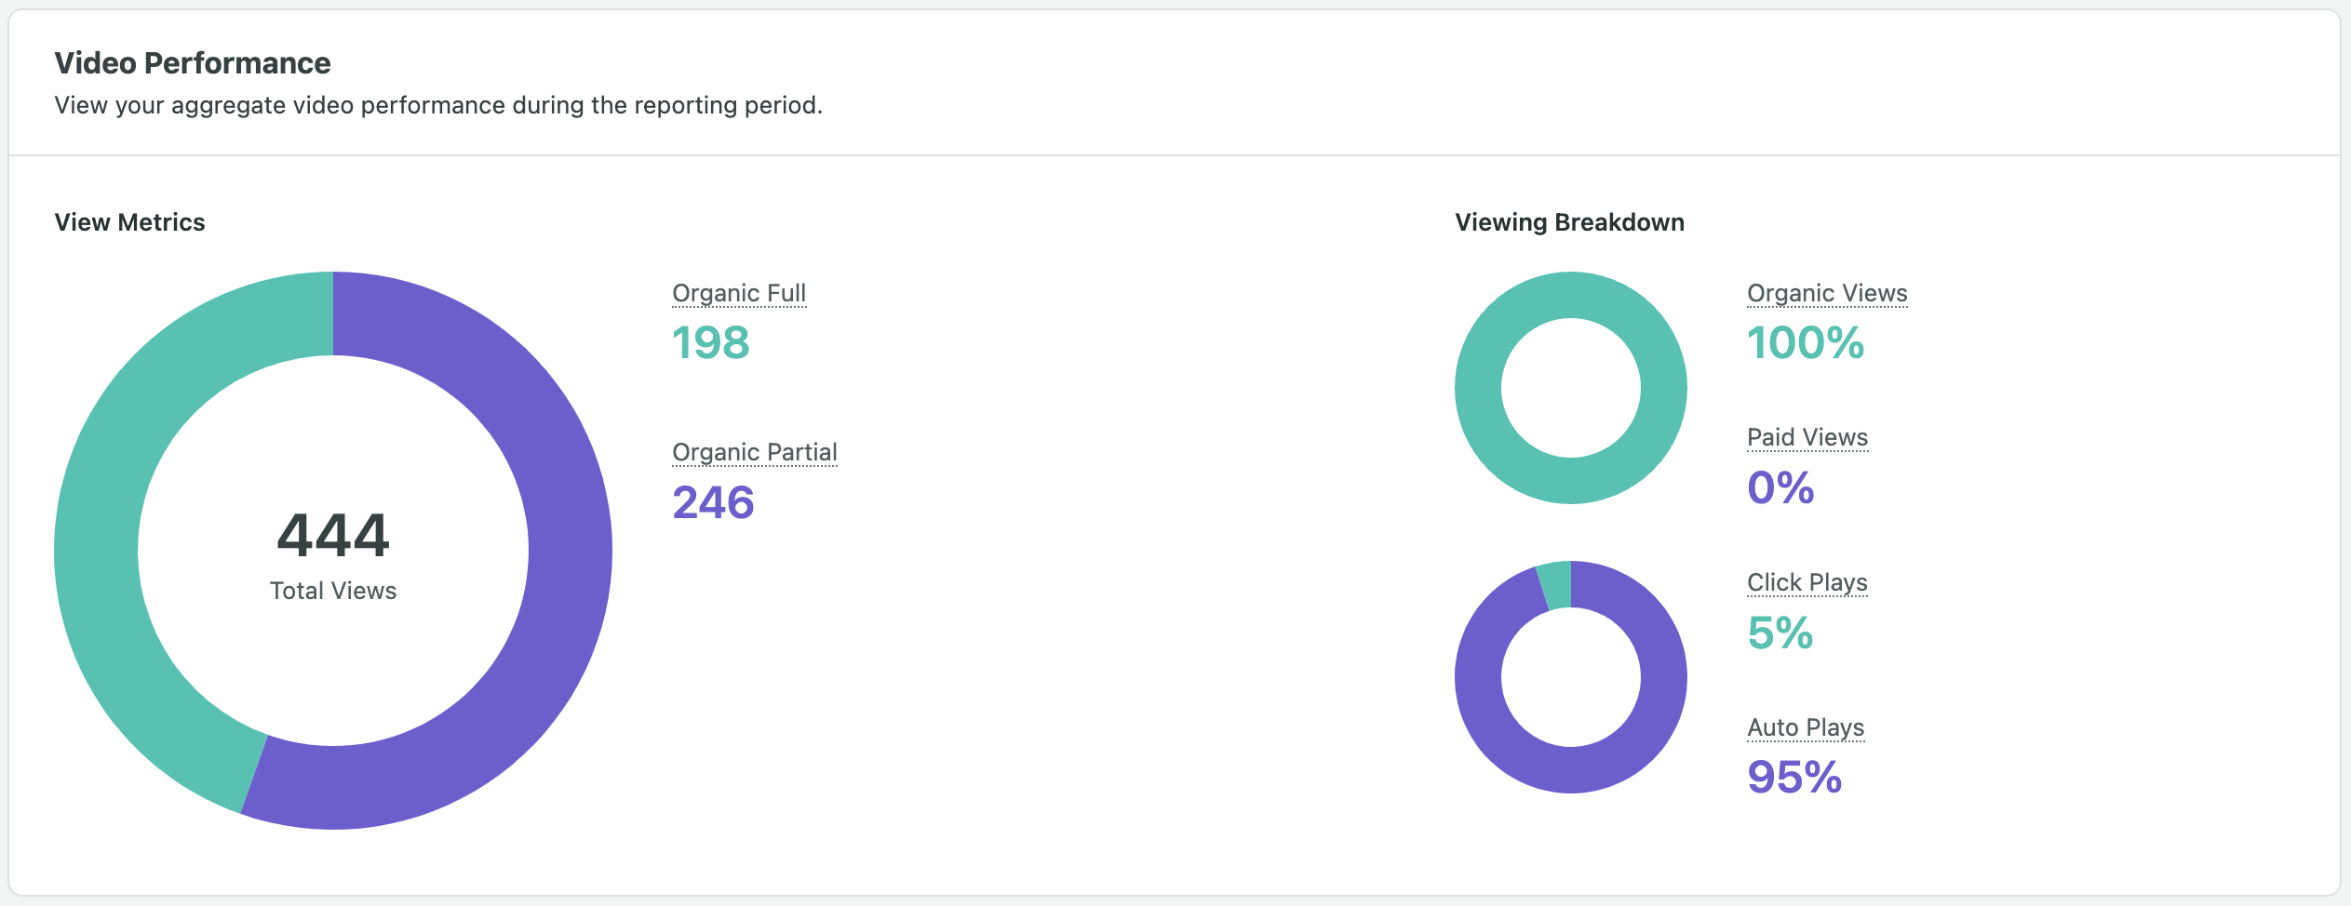The height and width of the screenshot is (906, 2351).
Task: Click the small teal Click Plays slice
Action: click(1556, 585)
